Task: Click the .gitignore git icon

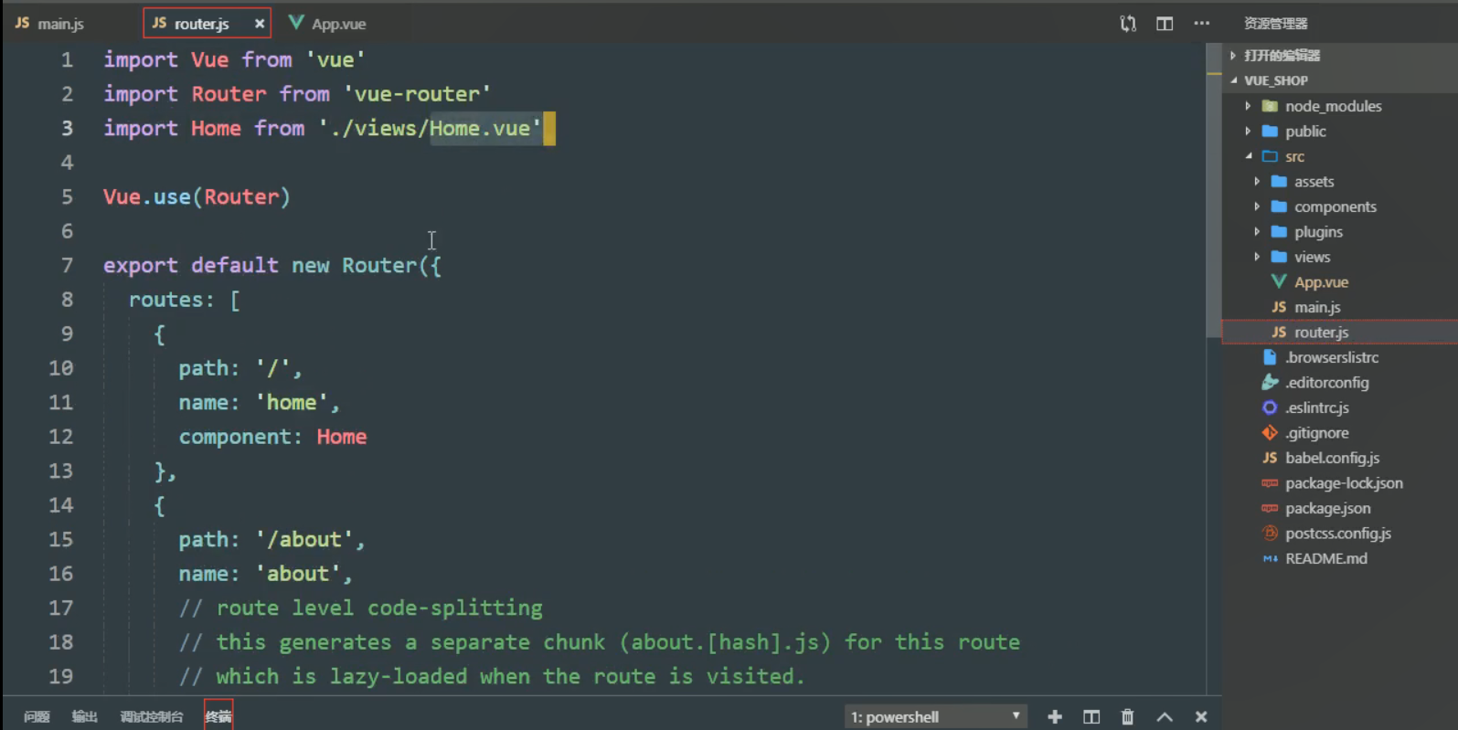Action: point(1270,433)
